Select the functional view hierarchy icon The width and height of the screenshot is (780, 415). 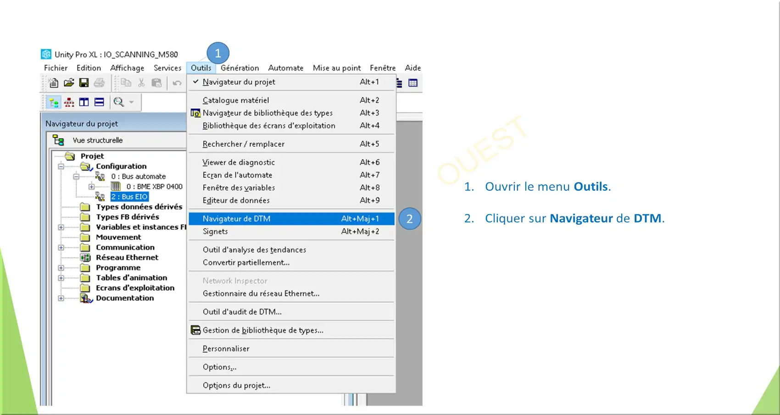point(69,102)
